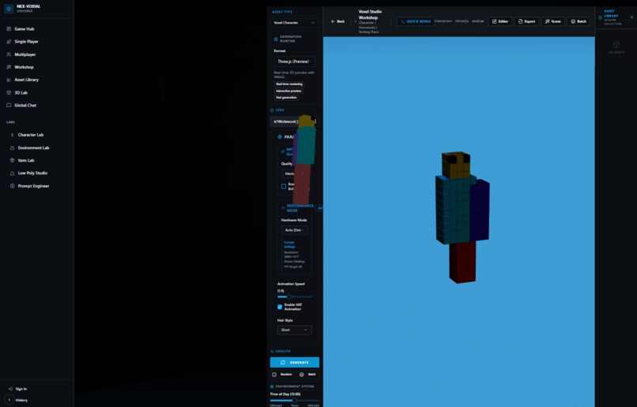
Task: Click the Generation Runtime section icon
Action: [x=276, y=39]
